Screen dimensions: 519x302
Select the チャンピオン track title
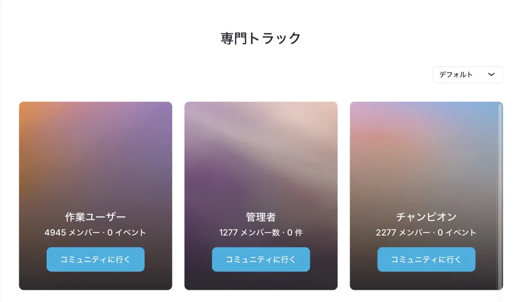(426, 217)
